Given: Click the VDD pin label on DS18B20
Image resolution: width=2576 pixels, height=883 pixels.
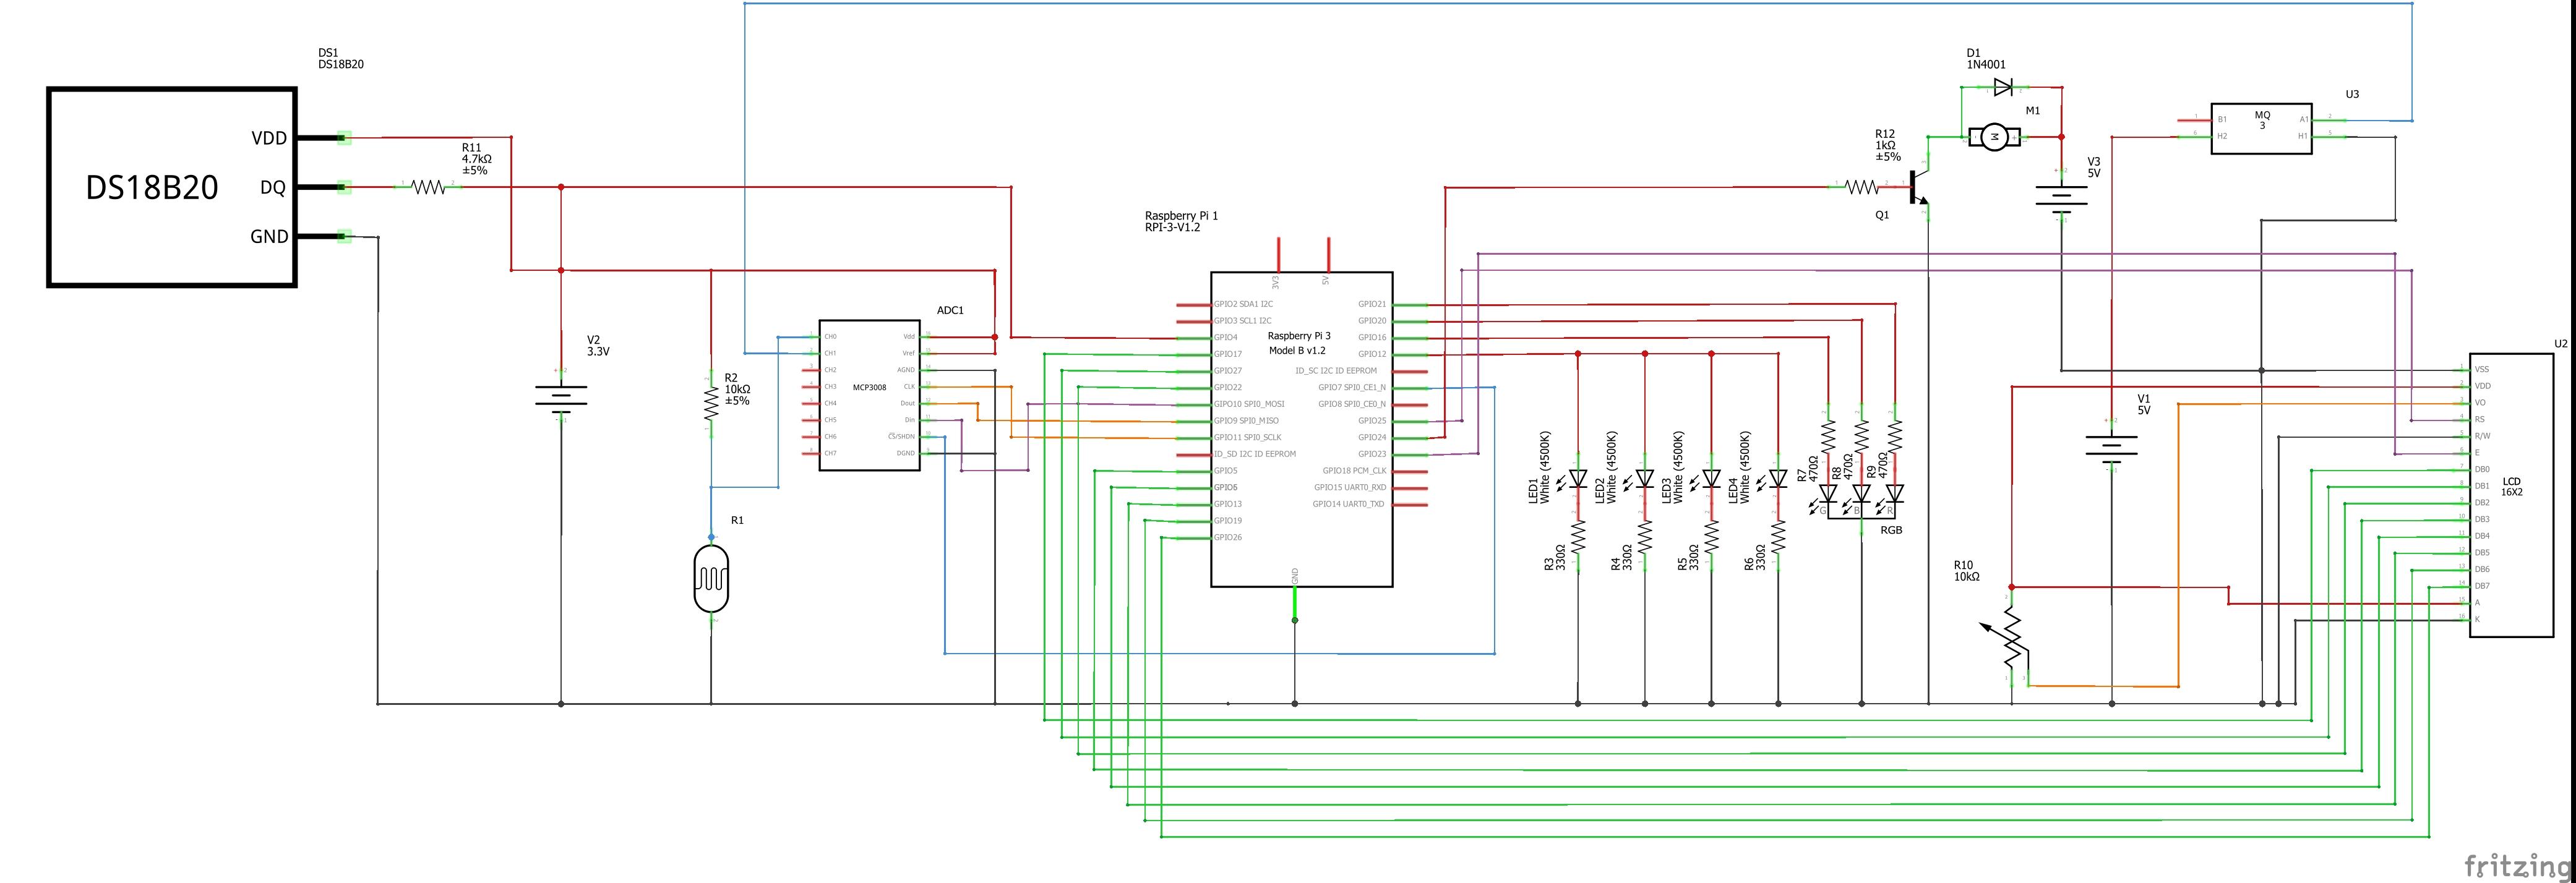Looking at the screenshot, I should [269, 138].
